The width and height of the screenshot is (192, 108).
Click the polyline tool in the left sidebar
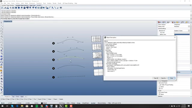[x=1, y=28]
